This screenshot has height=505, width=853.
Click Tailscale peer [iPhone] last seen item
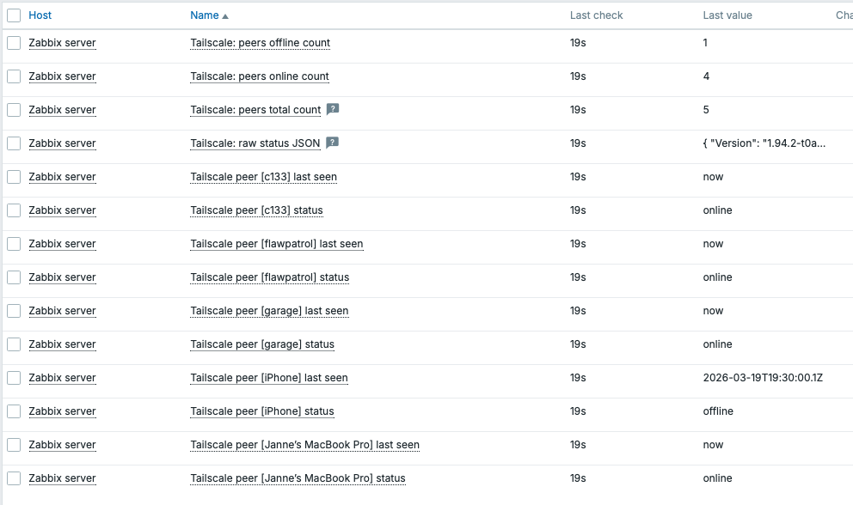[268, 378]
